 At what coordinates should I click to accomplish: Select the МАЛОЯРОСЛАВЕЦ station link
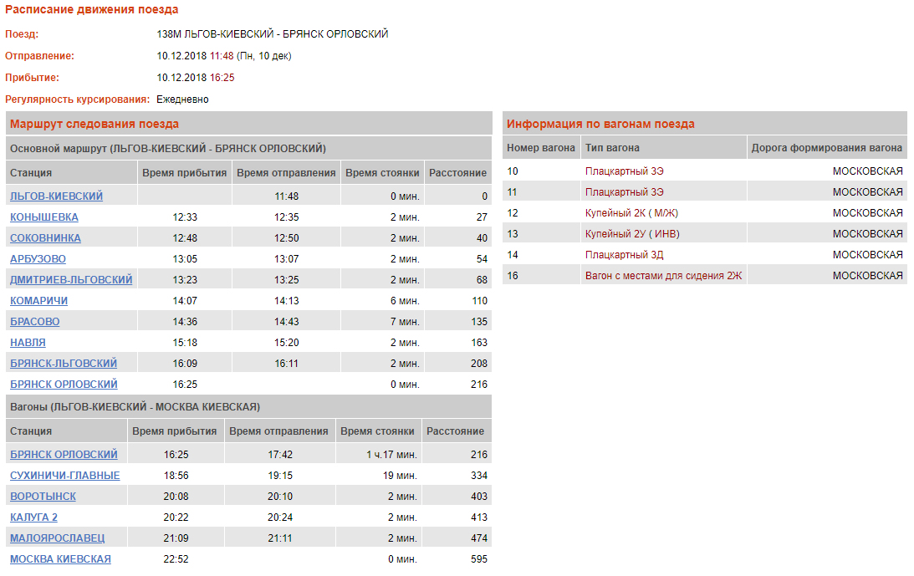(x=57, y=538)
